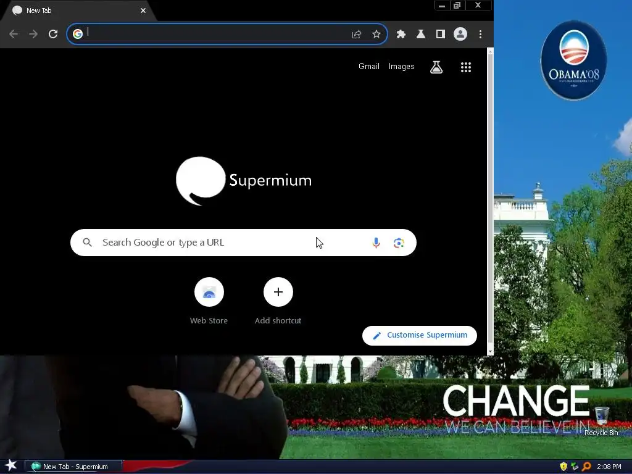
Task: Select New Tab - Supermium taskbar button
Action: tap(73, 467)
